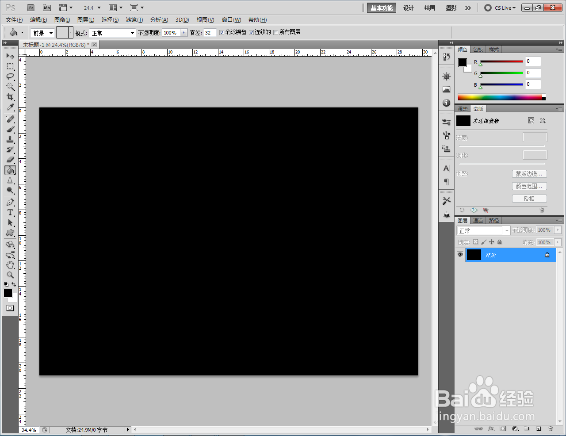Select the Crop tool
This screenshot has height=436, width=566.
tap(10, 97)
